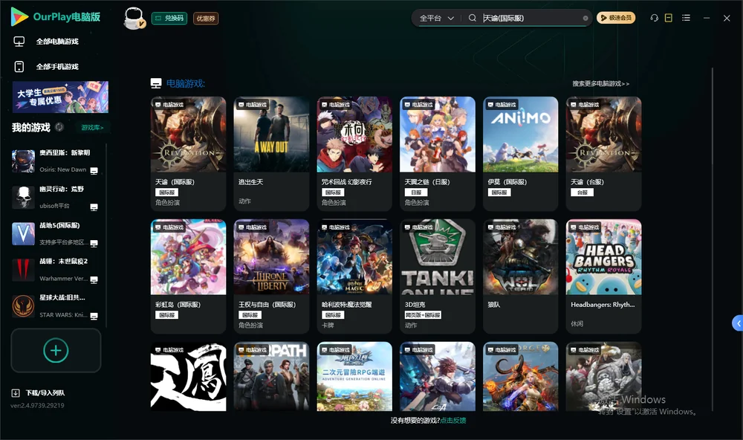Click the PC icon on 战地5 row
The height and width of the screenshot is (440, 743).
[x=94, y=243]
